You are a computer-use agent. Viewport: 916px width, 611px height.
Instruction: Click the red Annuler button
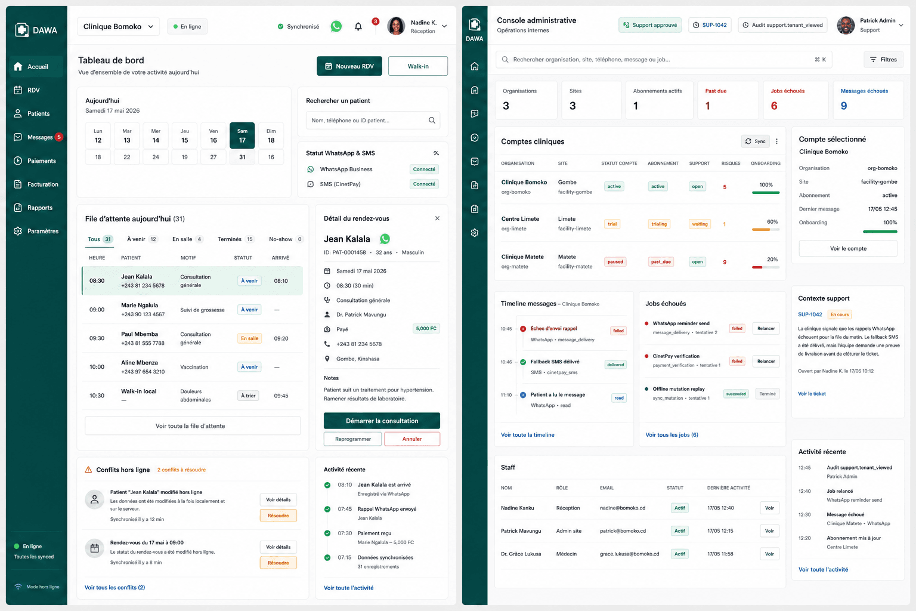(412, 439)
